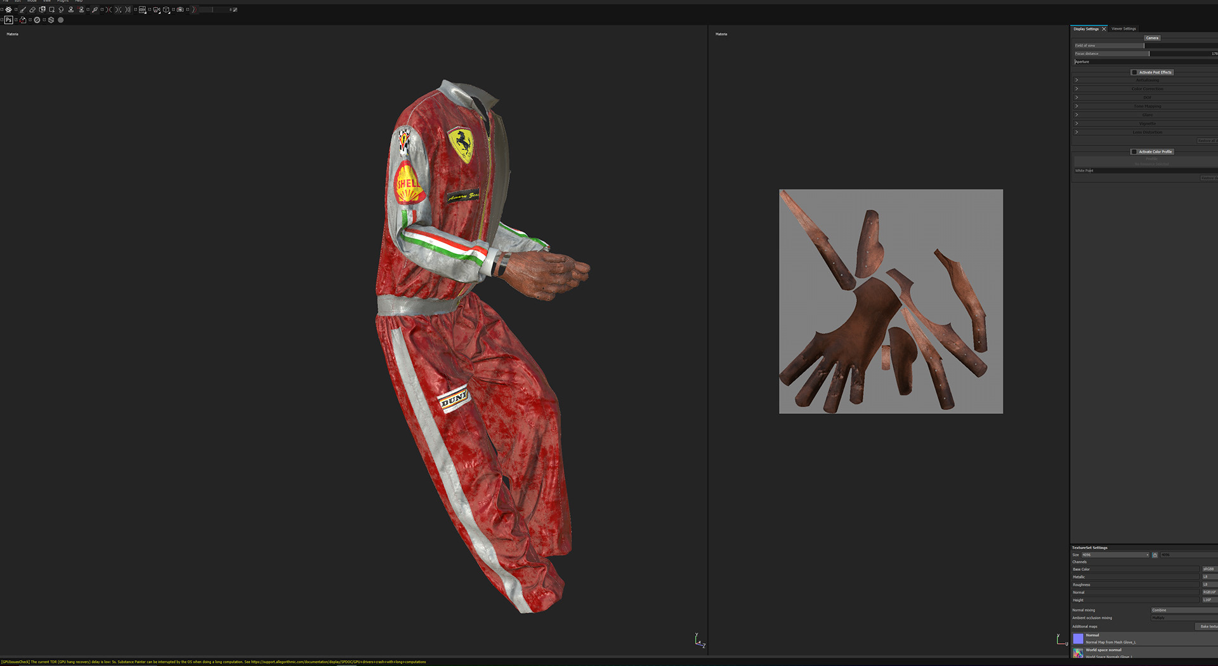Select the World space normal thumbnail
This screenshot has width=1218, height=666.
pyautogui.click(x=1078, y=653)
